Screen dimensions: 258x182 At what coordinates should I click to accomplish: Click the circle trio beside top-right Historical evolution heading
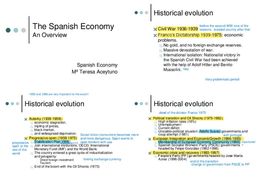tap(141, 13)
